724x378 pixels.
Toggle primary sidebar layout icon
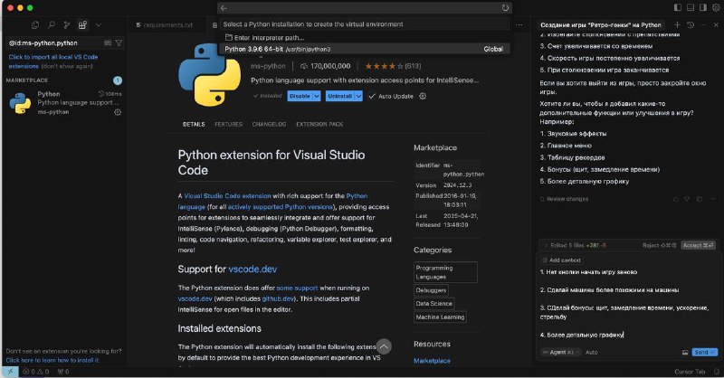coord(678,7)
